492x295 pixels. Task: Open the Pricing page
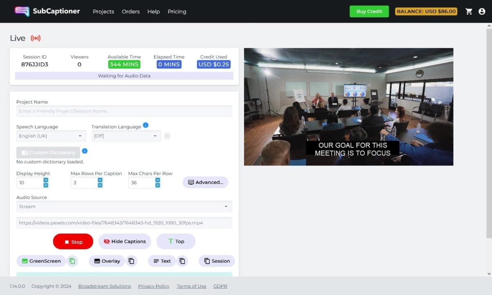click(x=177, y=11)
